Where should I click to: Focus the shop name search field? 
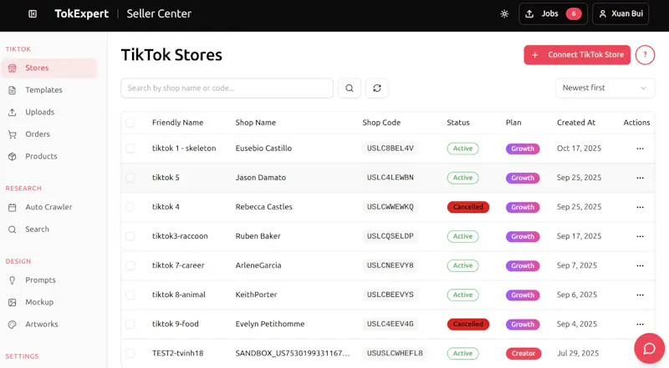tap(227, 88)
